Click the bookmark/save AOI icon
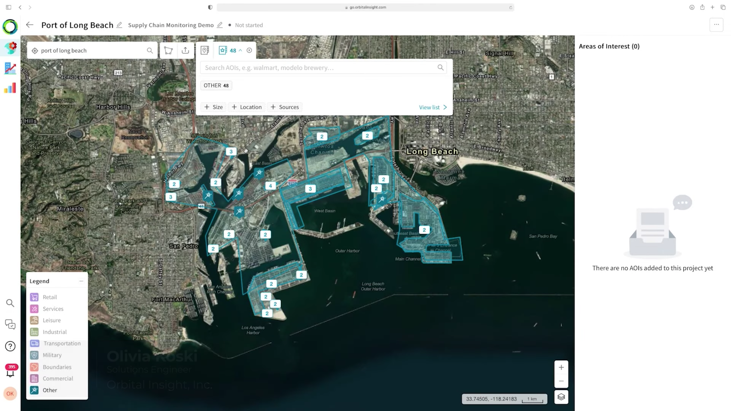This screenshot has height=411, width=731. click(223, 50)
